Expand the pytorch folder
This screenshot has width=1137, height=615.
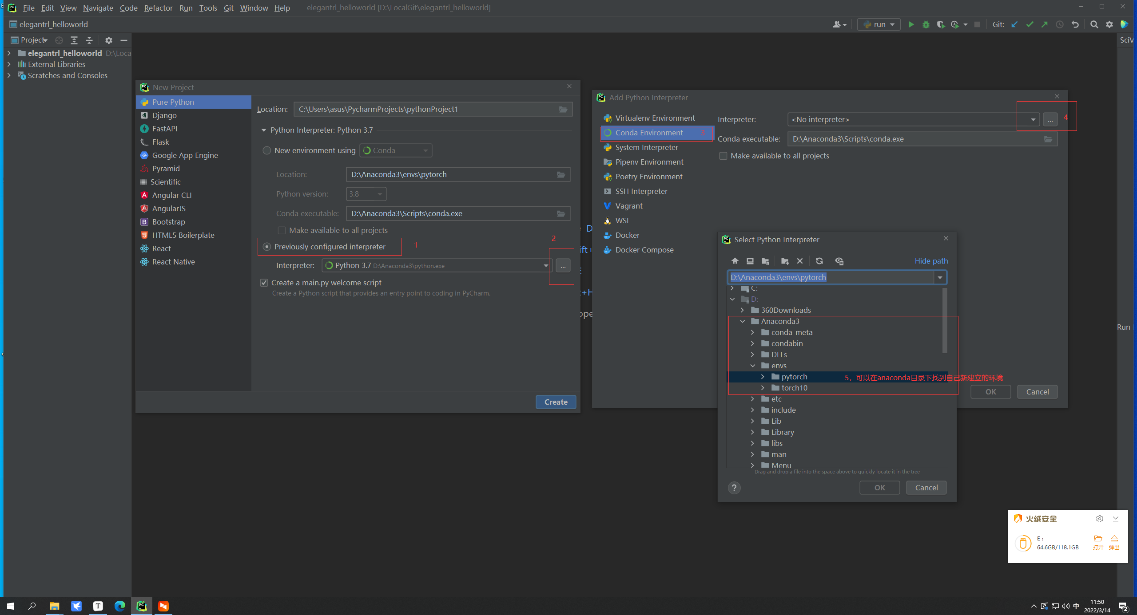[763, 377]
